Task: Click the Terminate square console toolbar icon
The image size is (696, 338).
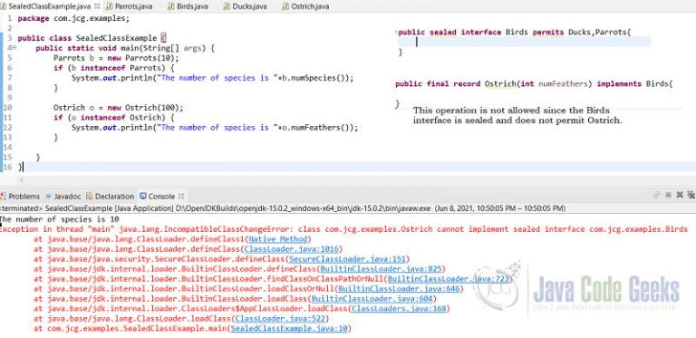Action: 668,195
